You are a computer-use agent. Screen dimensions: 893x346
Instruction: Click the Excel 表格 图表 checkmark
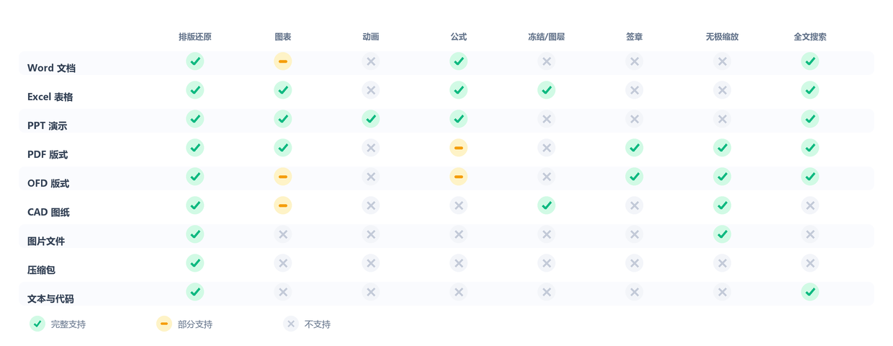[283, 90]
